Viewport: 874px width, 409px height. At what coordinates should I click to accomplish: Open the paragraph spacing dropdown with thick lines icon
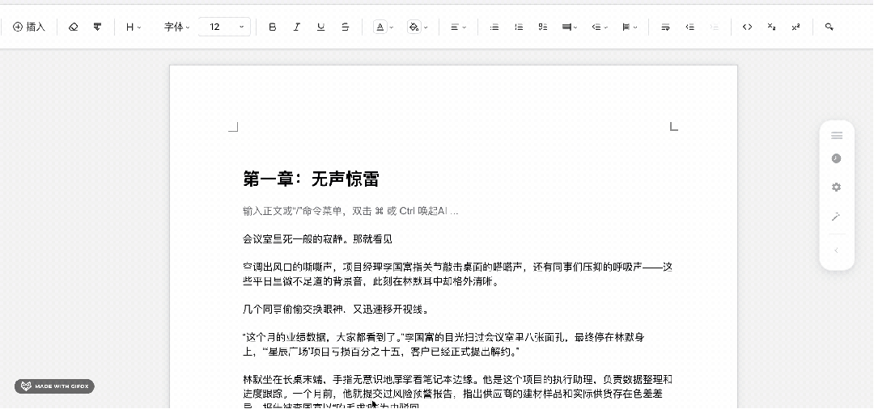pyautogui.click(x=570, y=27)
